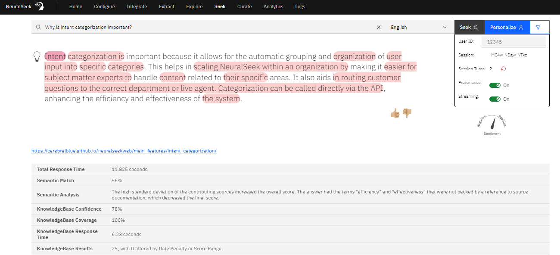Open the Curate tab
This screenshot has height=255, width=560.
click(x=245, y=6)
